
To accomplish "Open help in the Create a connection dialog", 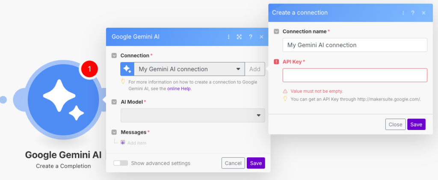I will pos(413,13).
